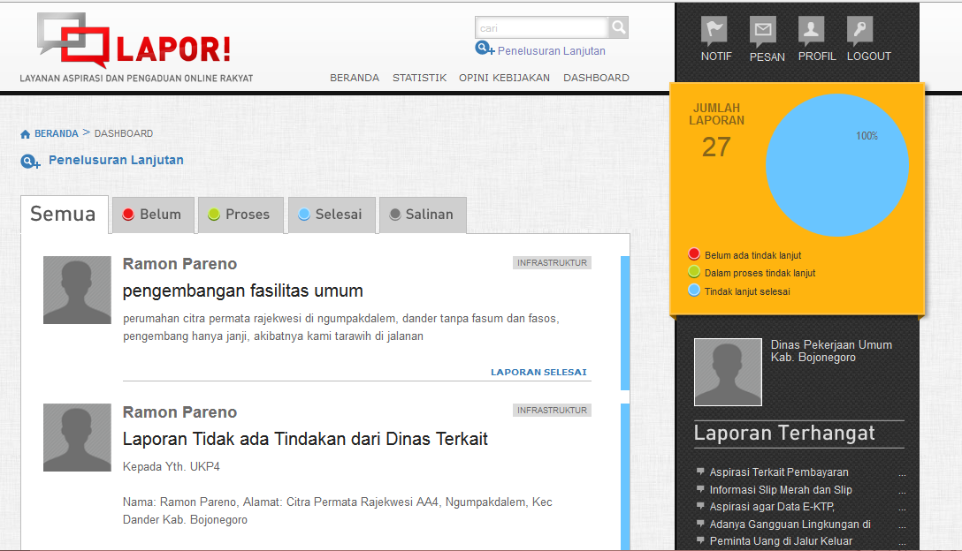The image size is (962, 551).
Task: Open Aspirasi agar Data E-KTP report
Action: click(x=772, y=507)
